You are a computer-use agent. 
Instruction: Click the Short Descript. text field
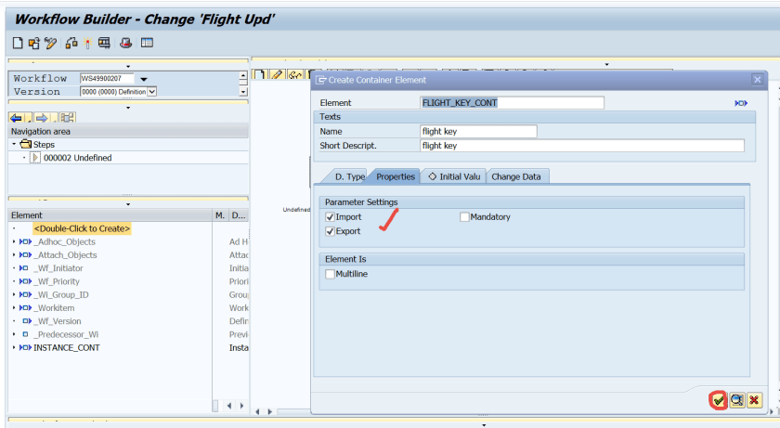coord(582,146)
